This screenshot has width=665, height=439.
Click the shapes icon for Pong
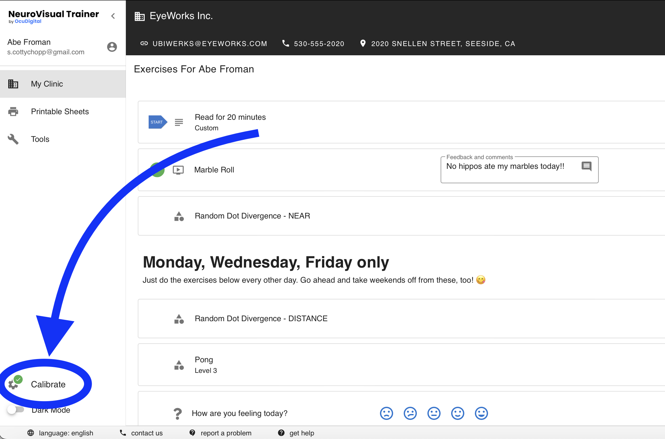tap(179, 365)
